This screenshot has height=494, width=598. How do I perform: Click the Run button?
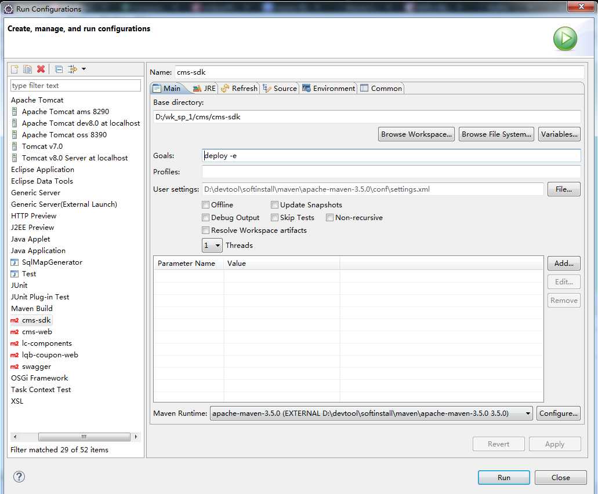504,477
